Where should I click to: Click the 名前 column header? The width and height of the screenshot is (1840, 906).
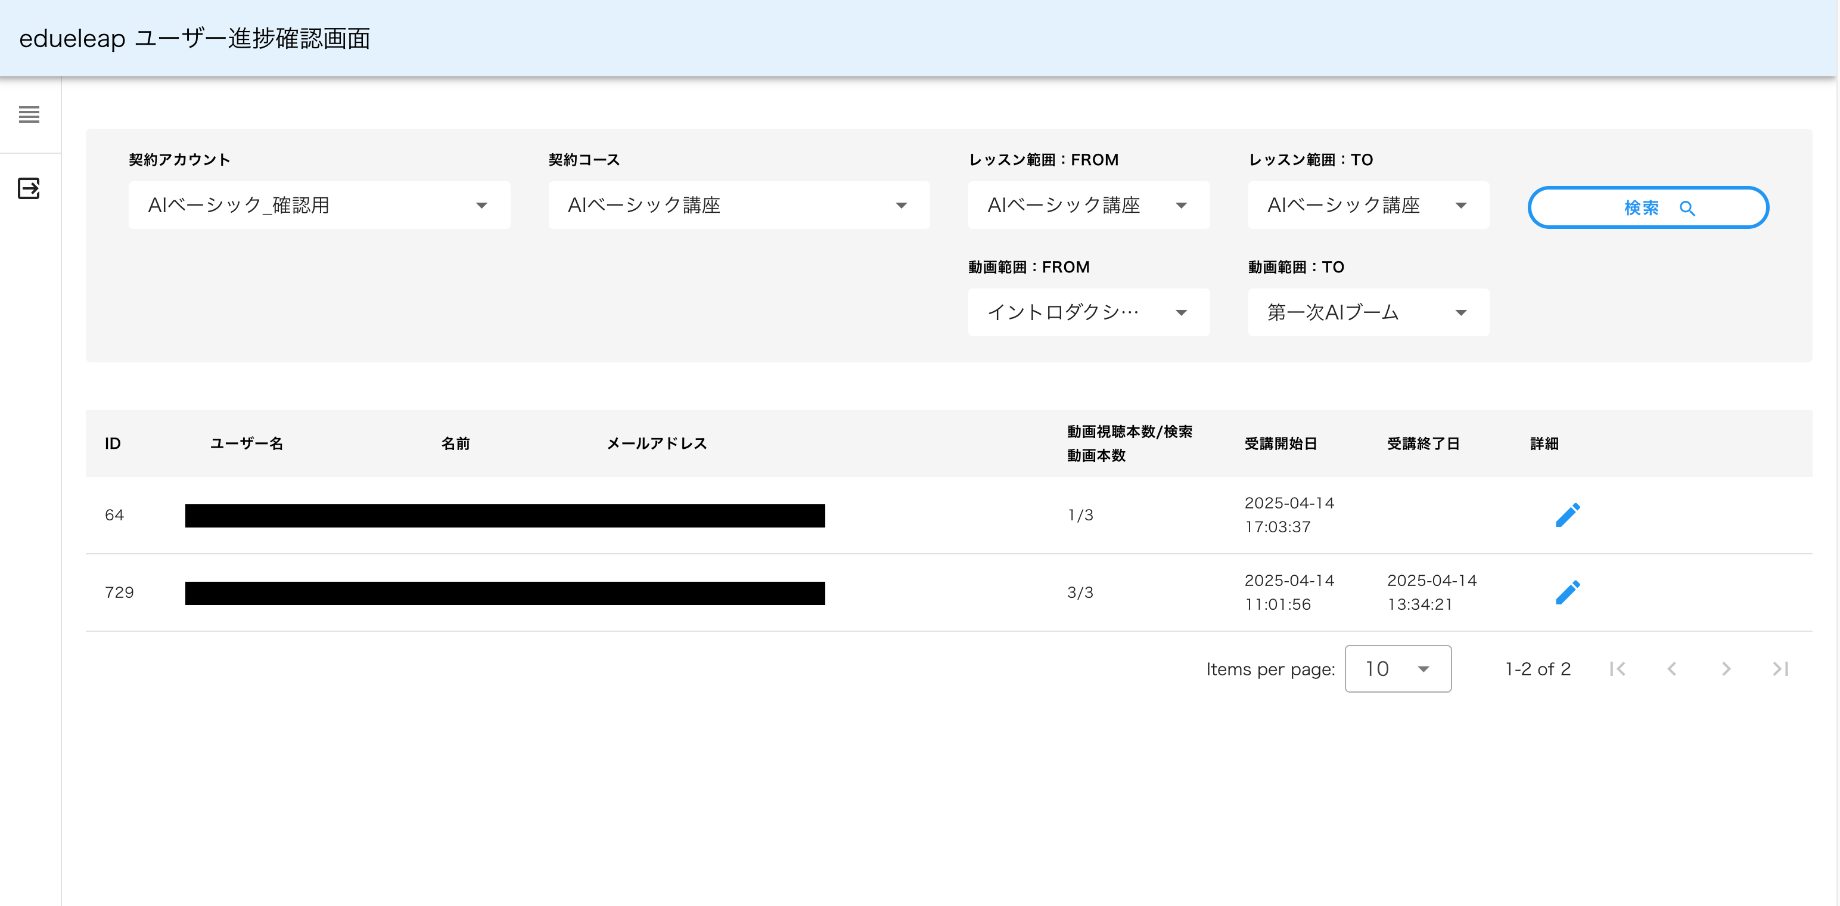click(x=456, y=443)
